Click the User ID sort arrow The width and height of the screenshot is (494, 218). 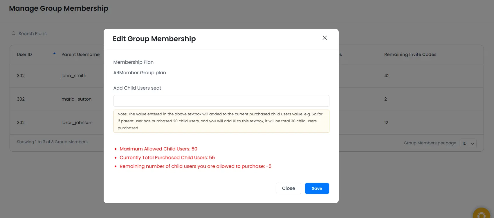54,54
